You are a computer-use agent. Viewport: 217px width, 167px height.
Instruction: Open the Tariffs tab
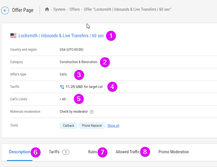54,152
